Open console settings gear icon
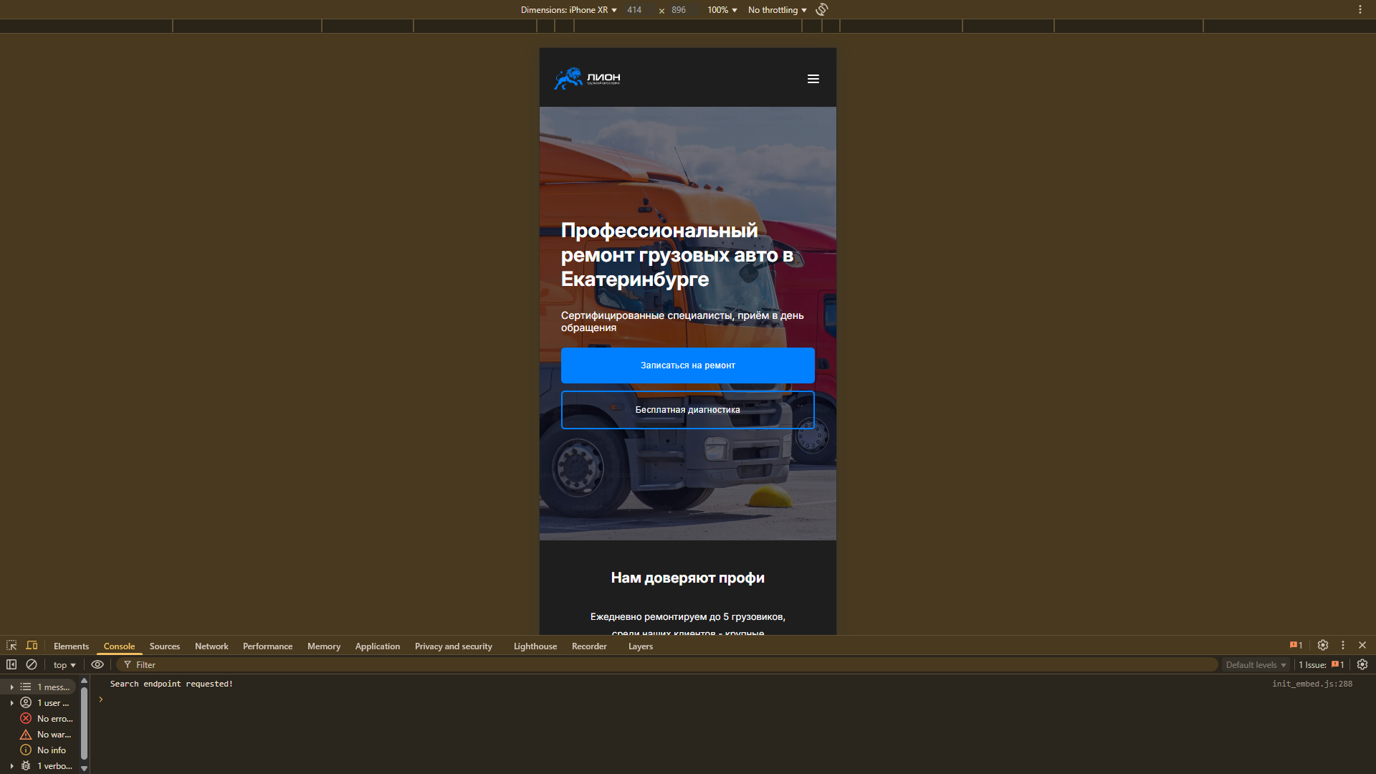Screen dimensions: 1376x774 [x=1362, y=665]
